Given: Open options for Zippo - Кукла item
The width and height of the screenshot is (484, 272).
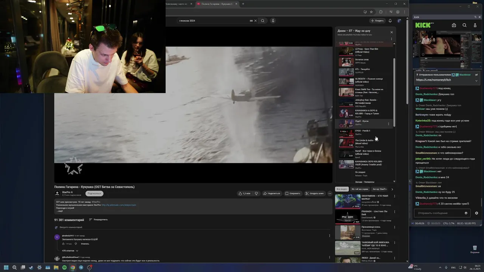Looking at the screenshot, I should [388, 124].
